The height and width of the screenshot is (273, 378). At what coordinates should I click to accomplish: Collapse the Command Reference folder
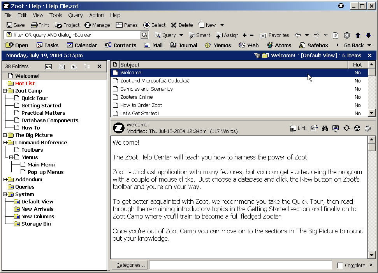[5, 142]
